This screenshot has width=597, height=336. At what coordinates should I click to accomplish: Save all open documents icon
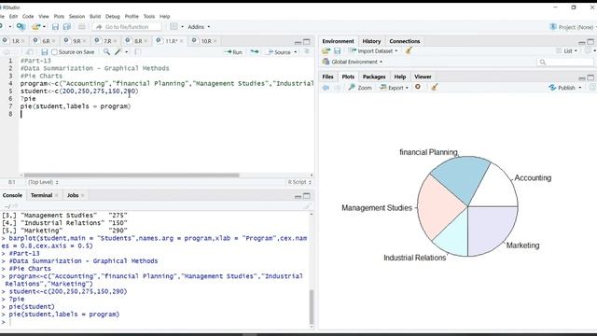(x=67, y=27)
